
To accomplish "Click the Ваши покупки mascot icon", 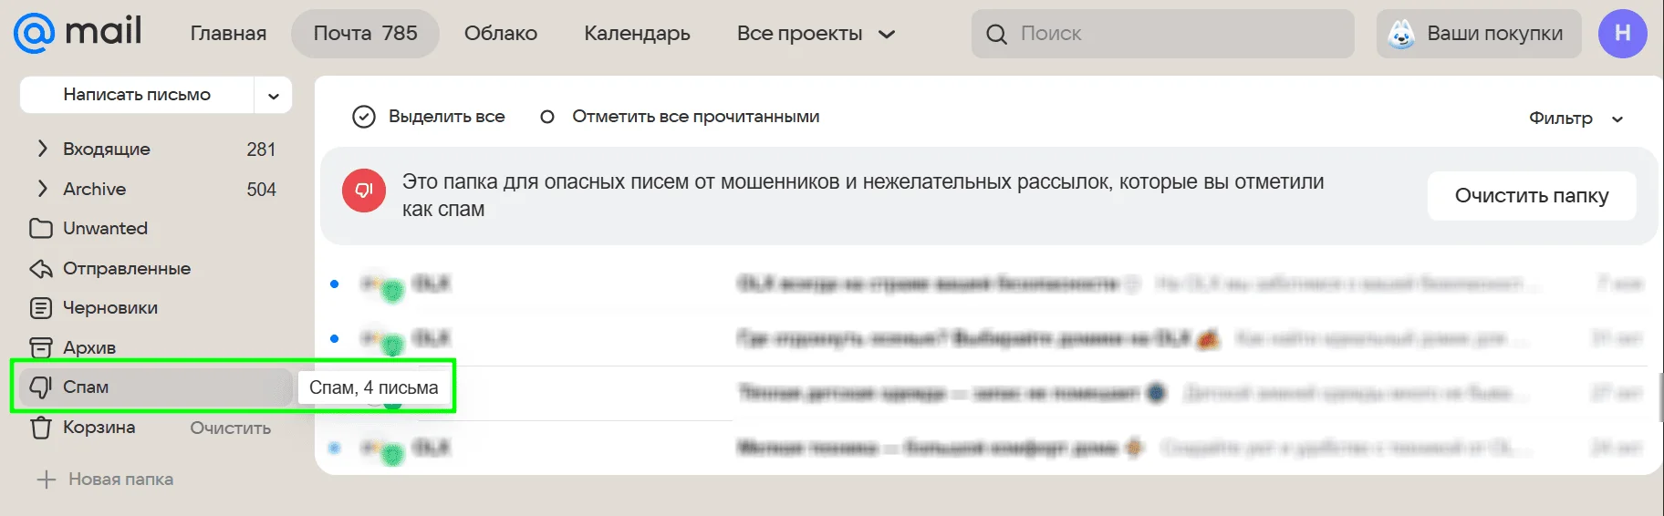I will (1400, 35).
